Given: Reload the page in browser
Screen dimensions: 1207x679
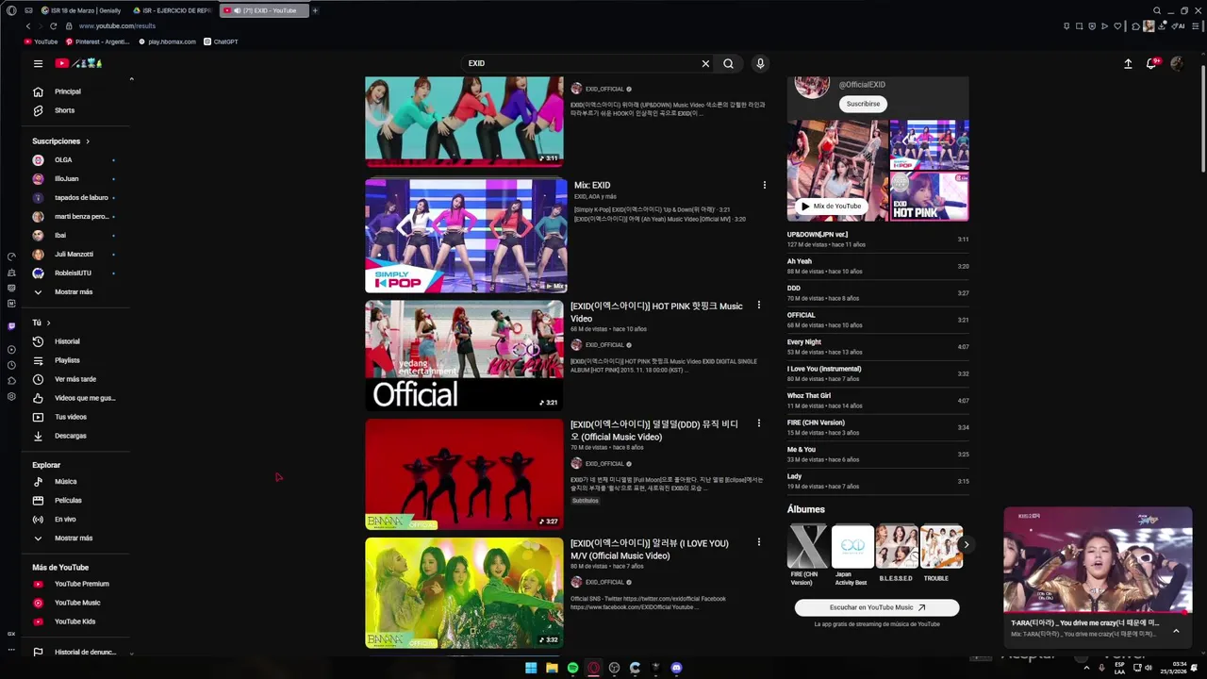Looking at the screenshot, I should point(53,26).
